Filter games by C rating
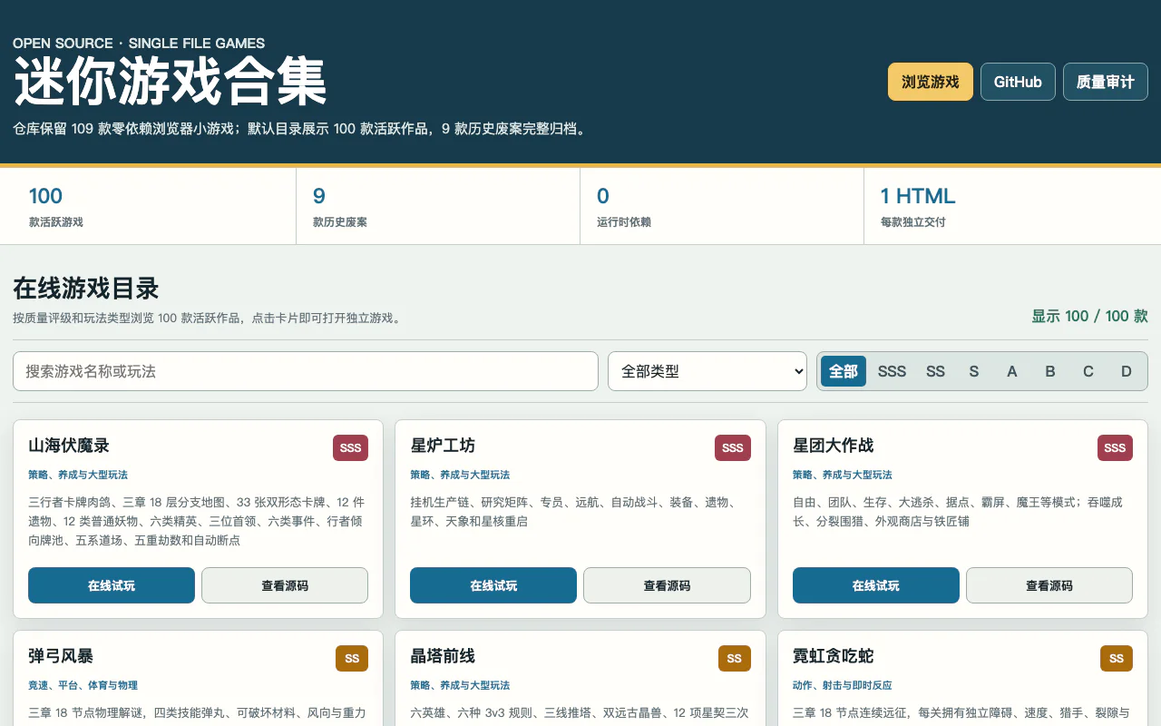Image resolution: width=1161 pixels, height=726 pixels. click(x=1088, y=371)
